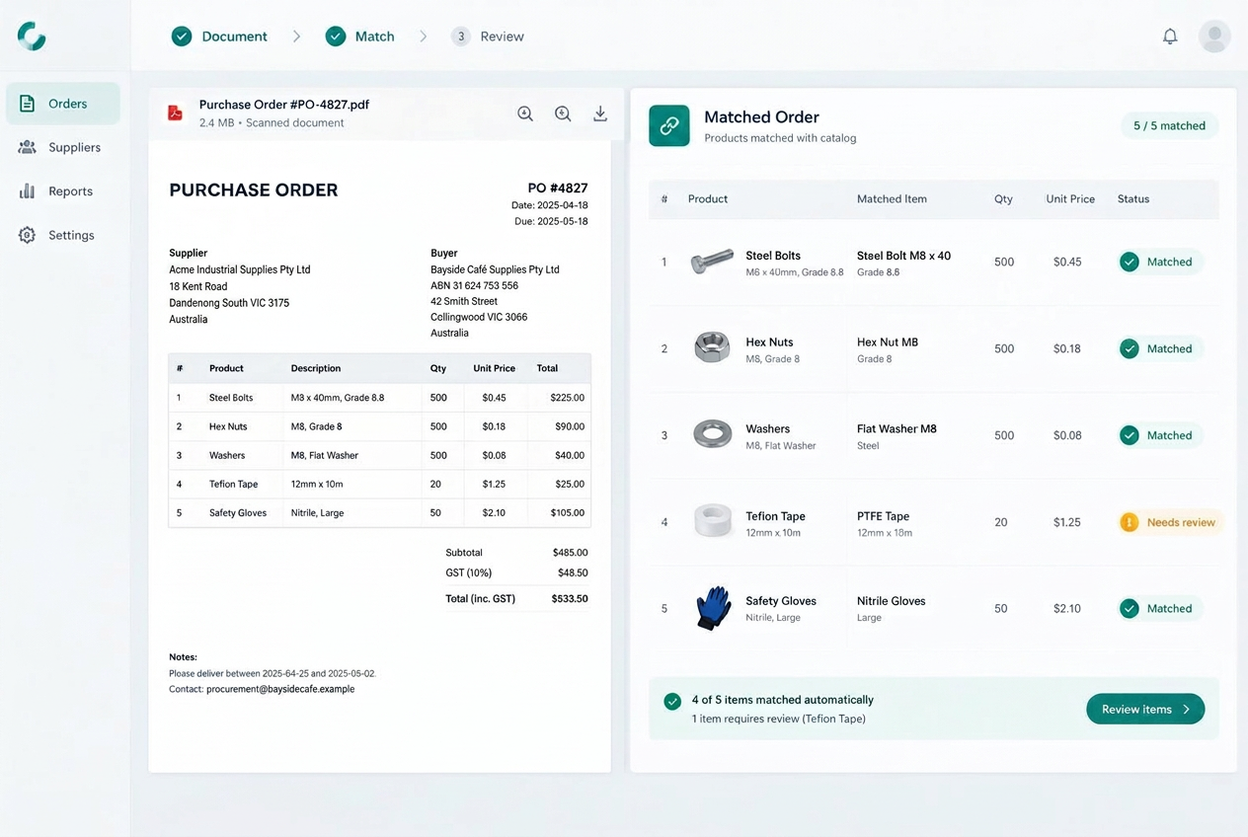1248x837 pixels.
Task: Click matched item "Steel Bolt M8 x 40"
Action: [904, 256]
